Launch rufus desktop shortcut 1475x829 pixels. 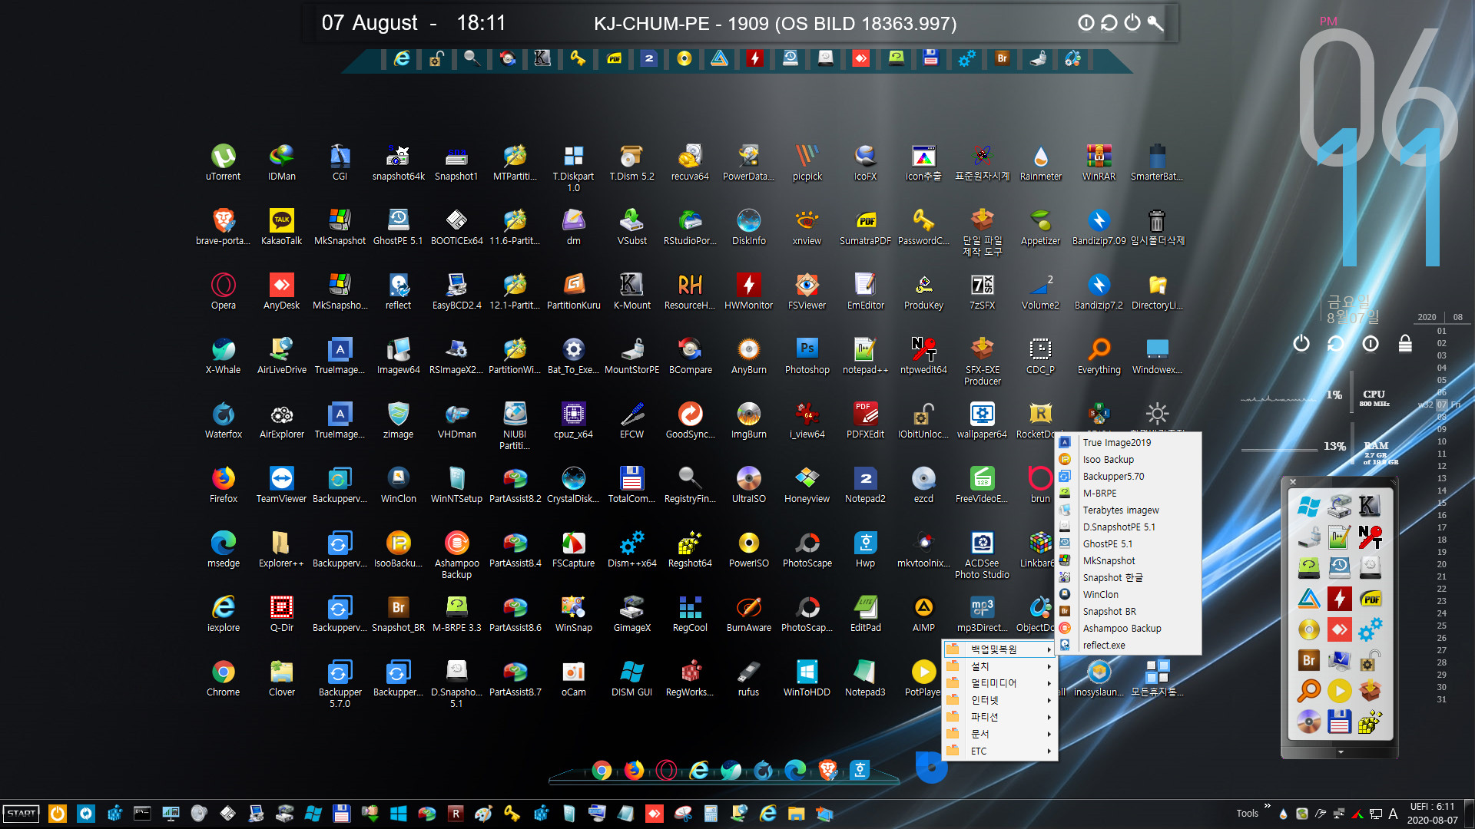point(748,678)
